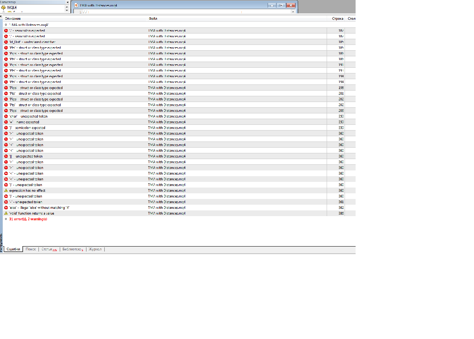Minimize the TMA with Distances.mq4 editor window

click(272, 5)
